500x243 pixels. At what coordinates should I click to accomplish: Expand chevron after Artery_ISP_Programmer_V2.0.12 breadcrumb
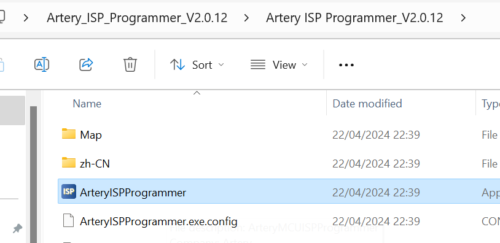coord(246,18)
